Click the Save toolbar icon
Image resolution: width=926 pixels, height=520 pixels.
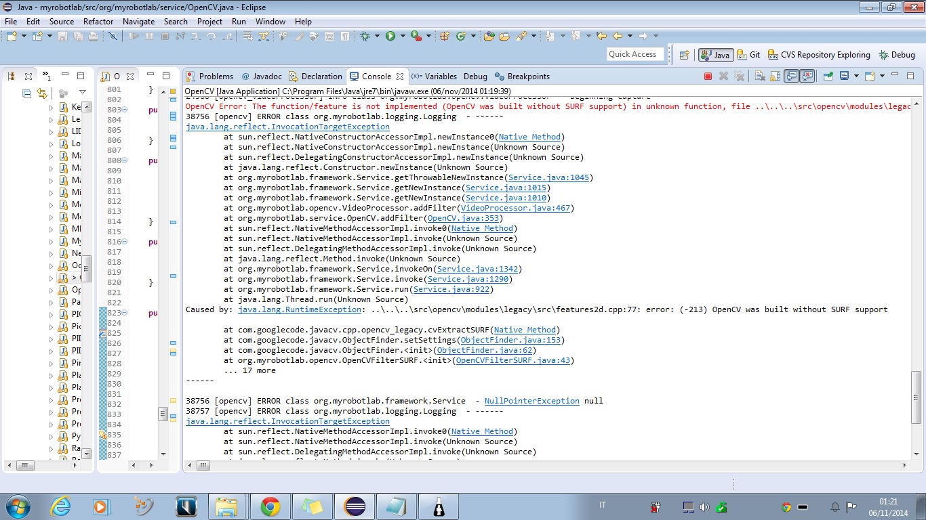[x=62, y=36]
